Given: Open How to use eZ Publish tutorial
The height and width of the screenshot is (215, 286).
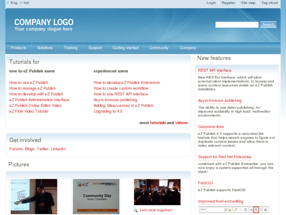Looking at the screenshot, I should point(29,82).
